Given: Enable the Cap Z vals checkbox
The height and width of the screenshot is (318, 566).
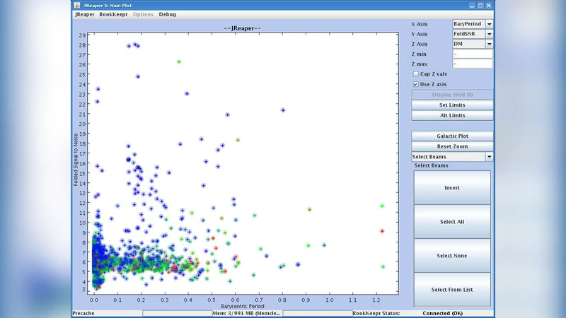Looking at the screenshot, I should 416,73.
